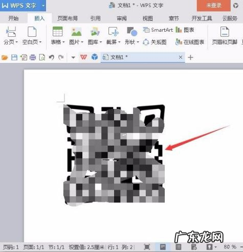Switch to full screen view in status bar
This screenshot has width=243, height=252.
point(147,247)
